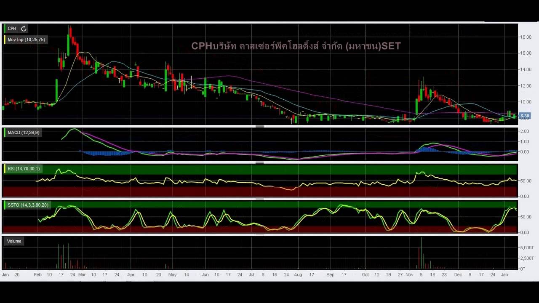
Task: Click the 1.00 MACD axis label
Action: (x=525, y=141)
